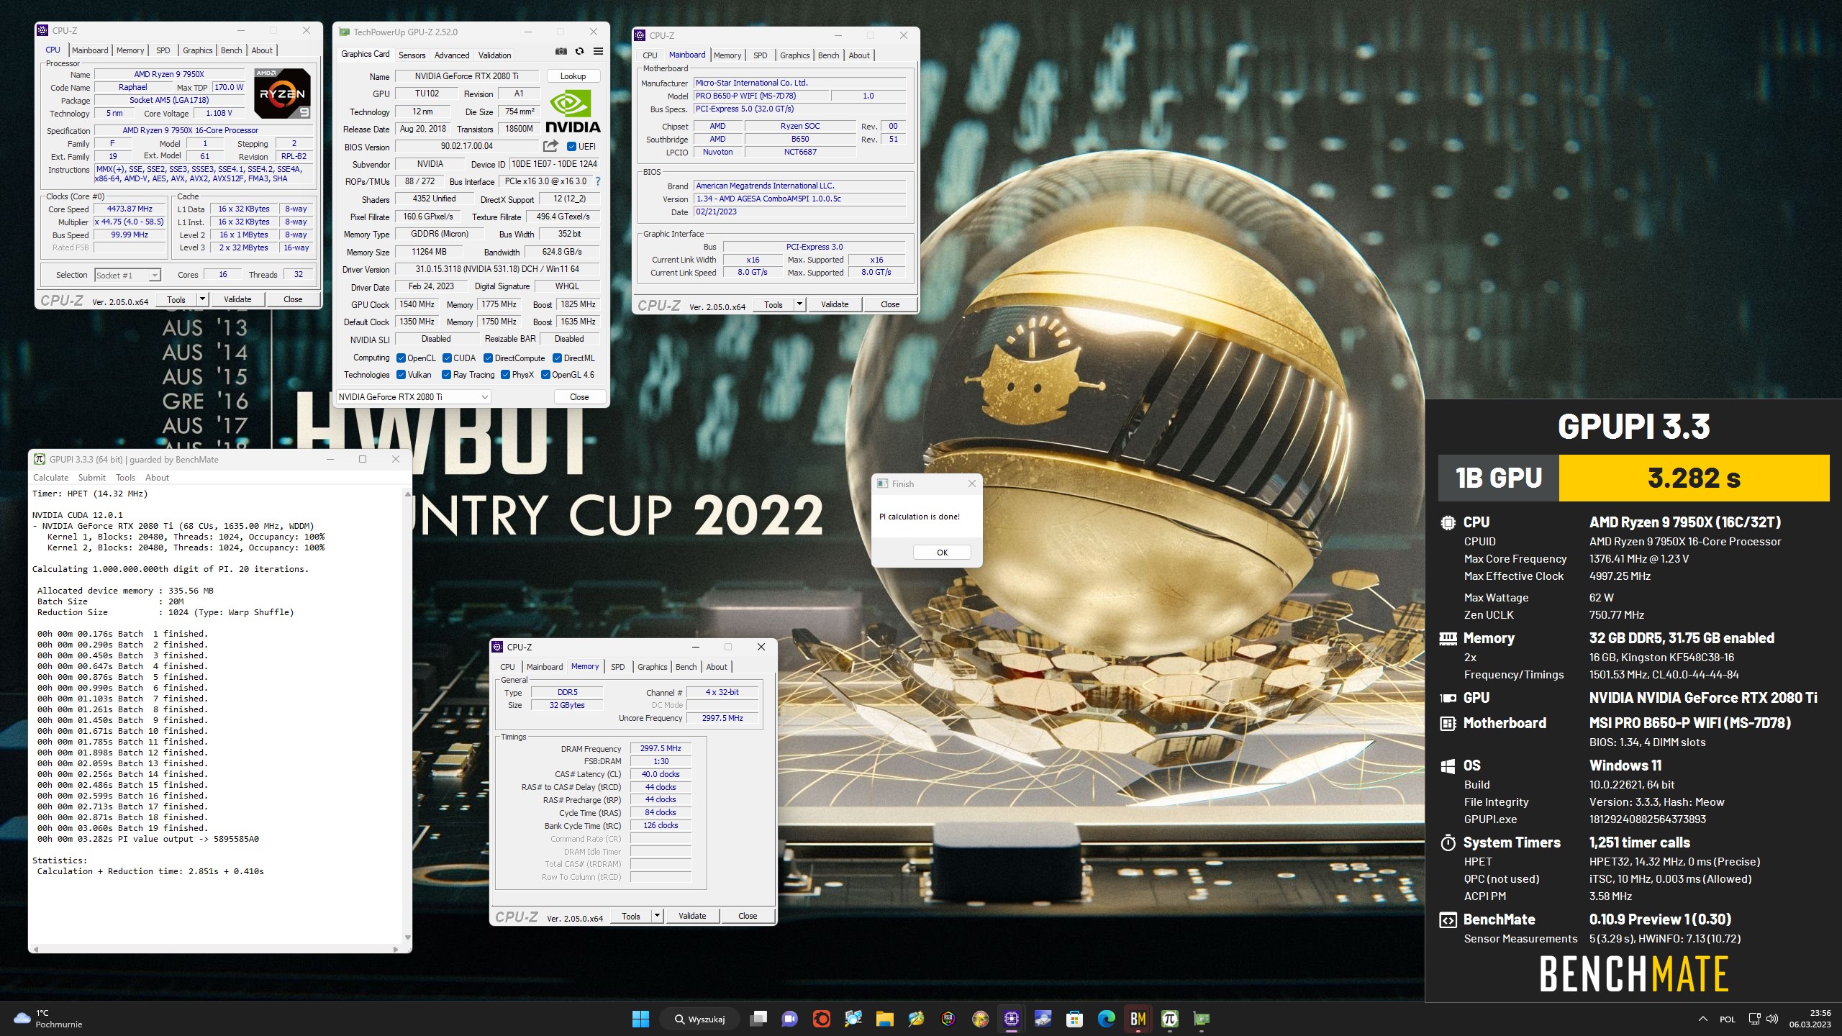Viewport: 1842px width, 1036px height.
Task: Open the GPU-Z graphics card taskbar icon
Action: point(1202,1019)
